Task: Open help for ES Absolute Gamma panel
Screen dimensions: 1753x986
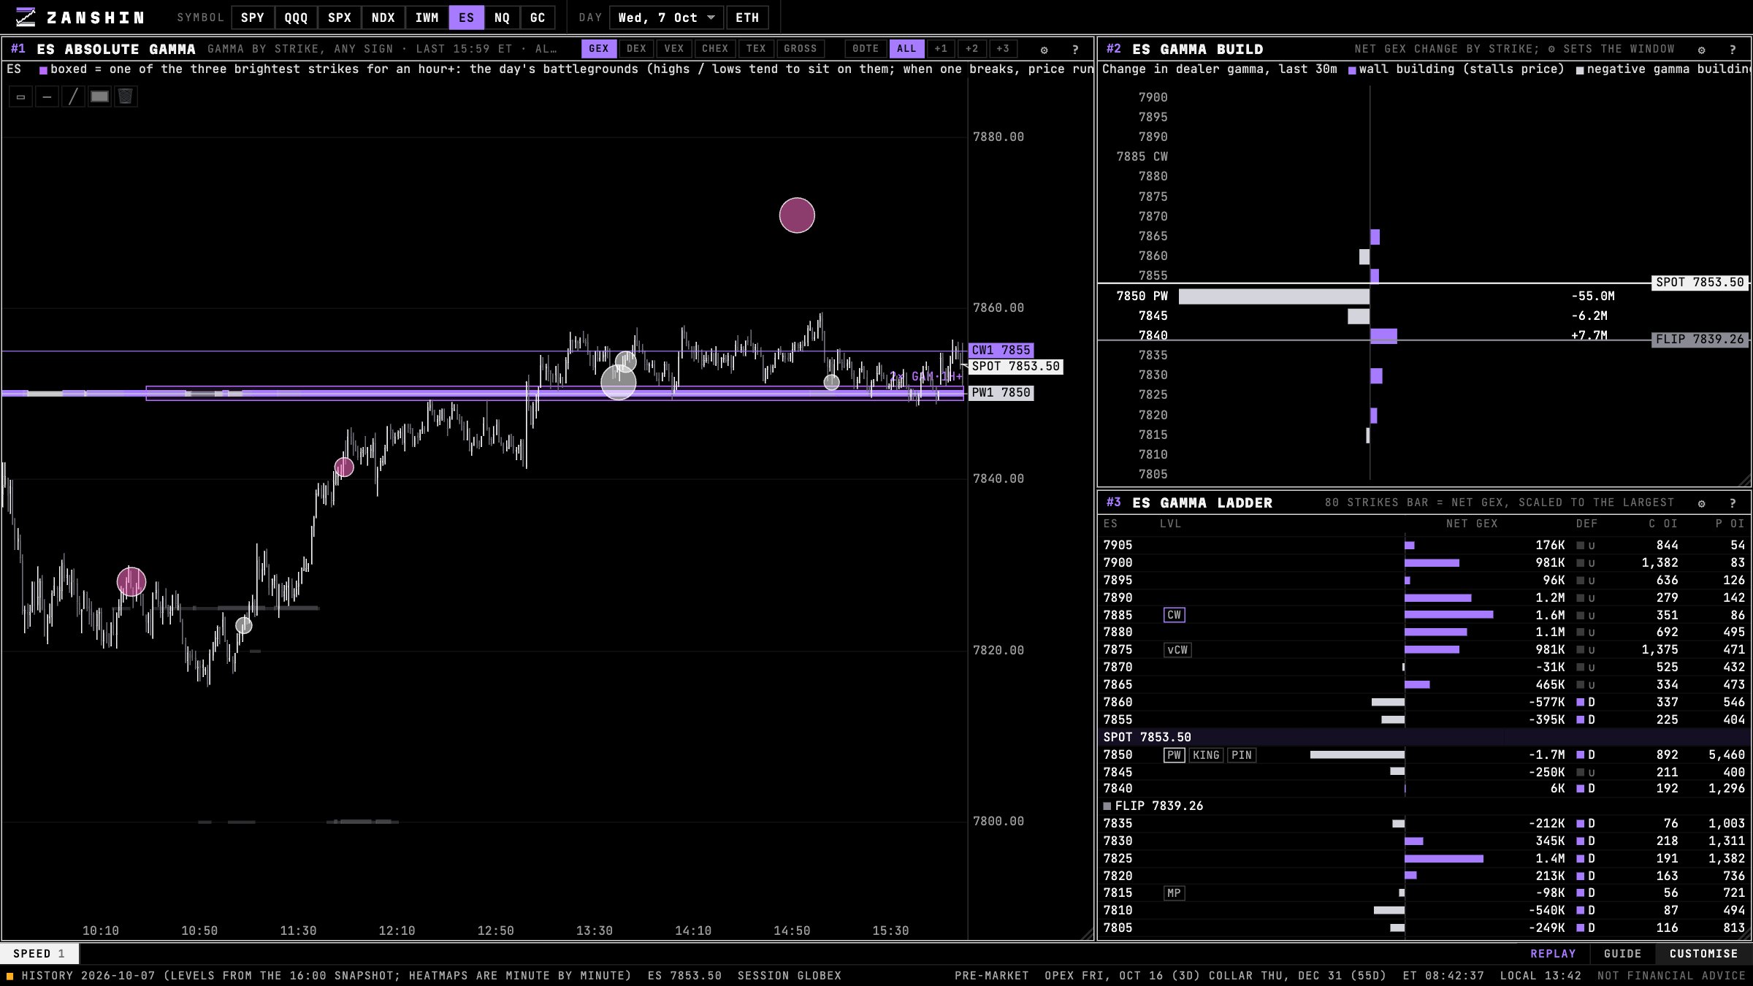Action: click(1075, 50)
